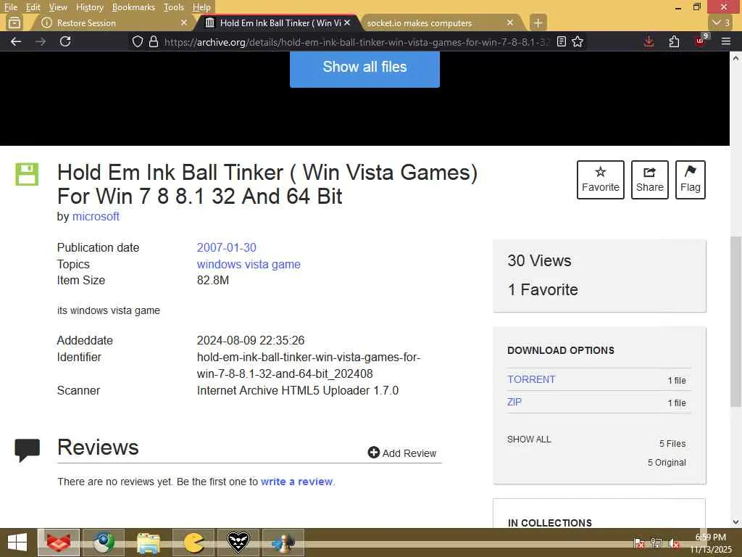This screenshot has width=742, height=557.
Task: Open the Windows Start button
Action: tap(17, 542)
